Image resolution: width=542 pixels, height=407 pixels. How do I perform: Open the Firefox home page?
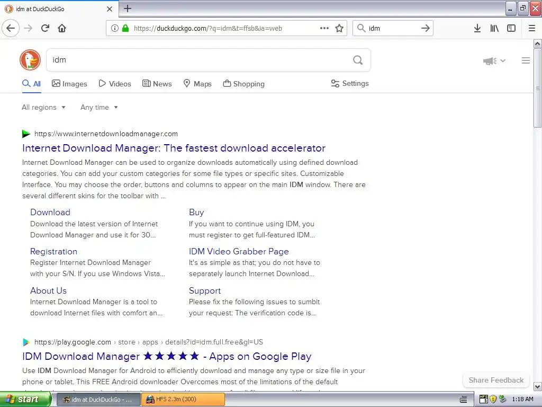62,28
